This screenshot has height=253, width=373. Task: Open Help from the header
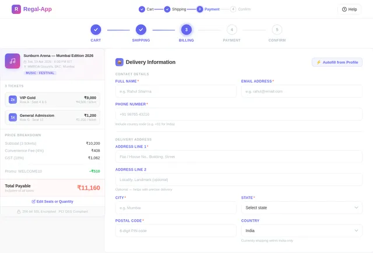[349, 9]
